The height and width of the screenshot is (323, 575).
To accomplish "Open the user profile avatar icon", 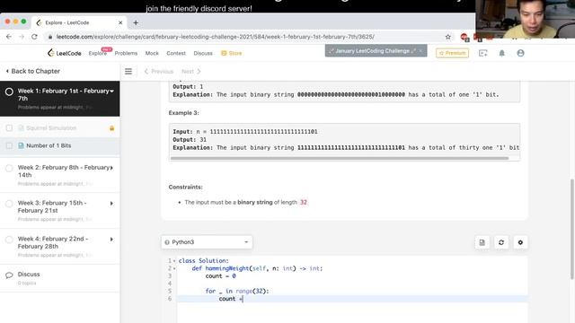I will pyautogui.click(x=520, y=53).
